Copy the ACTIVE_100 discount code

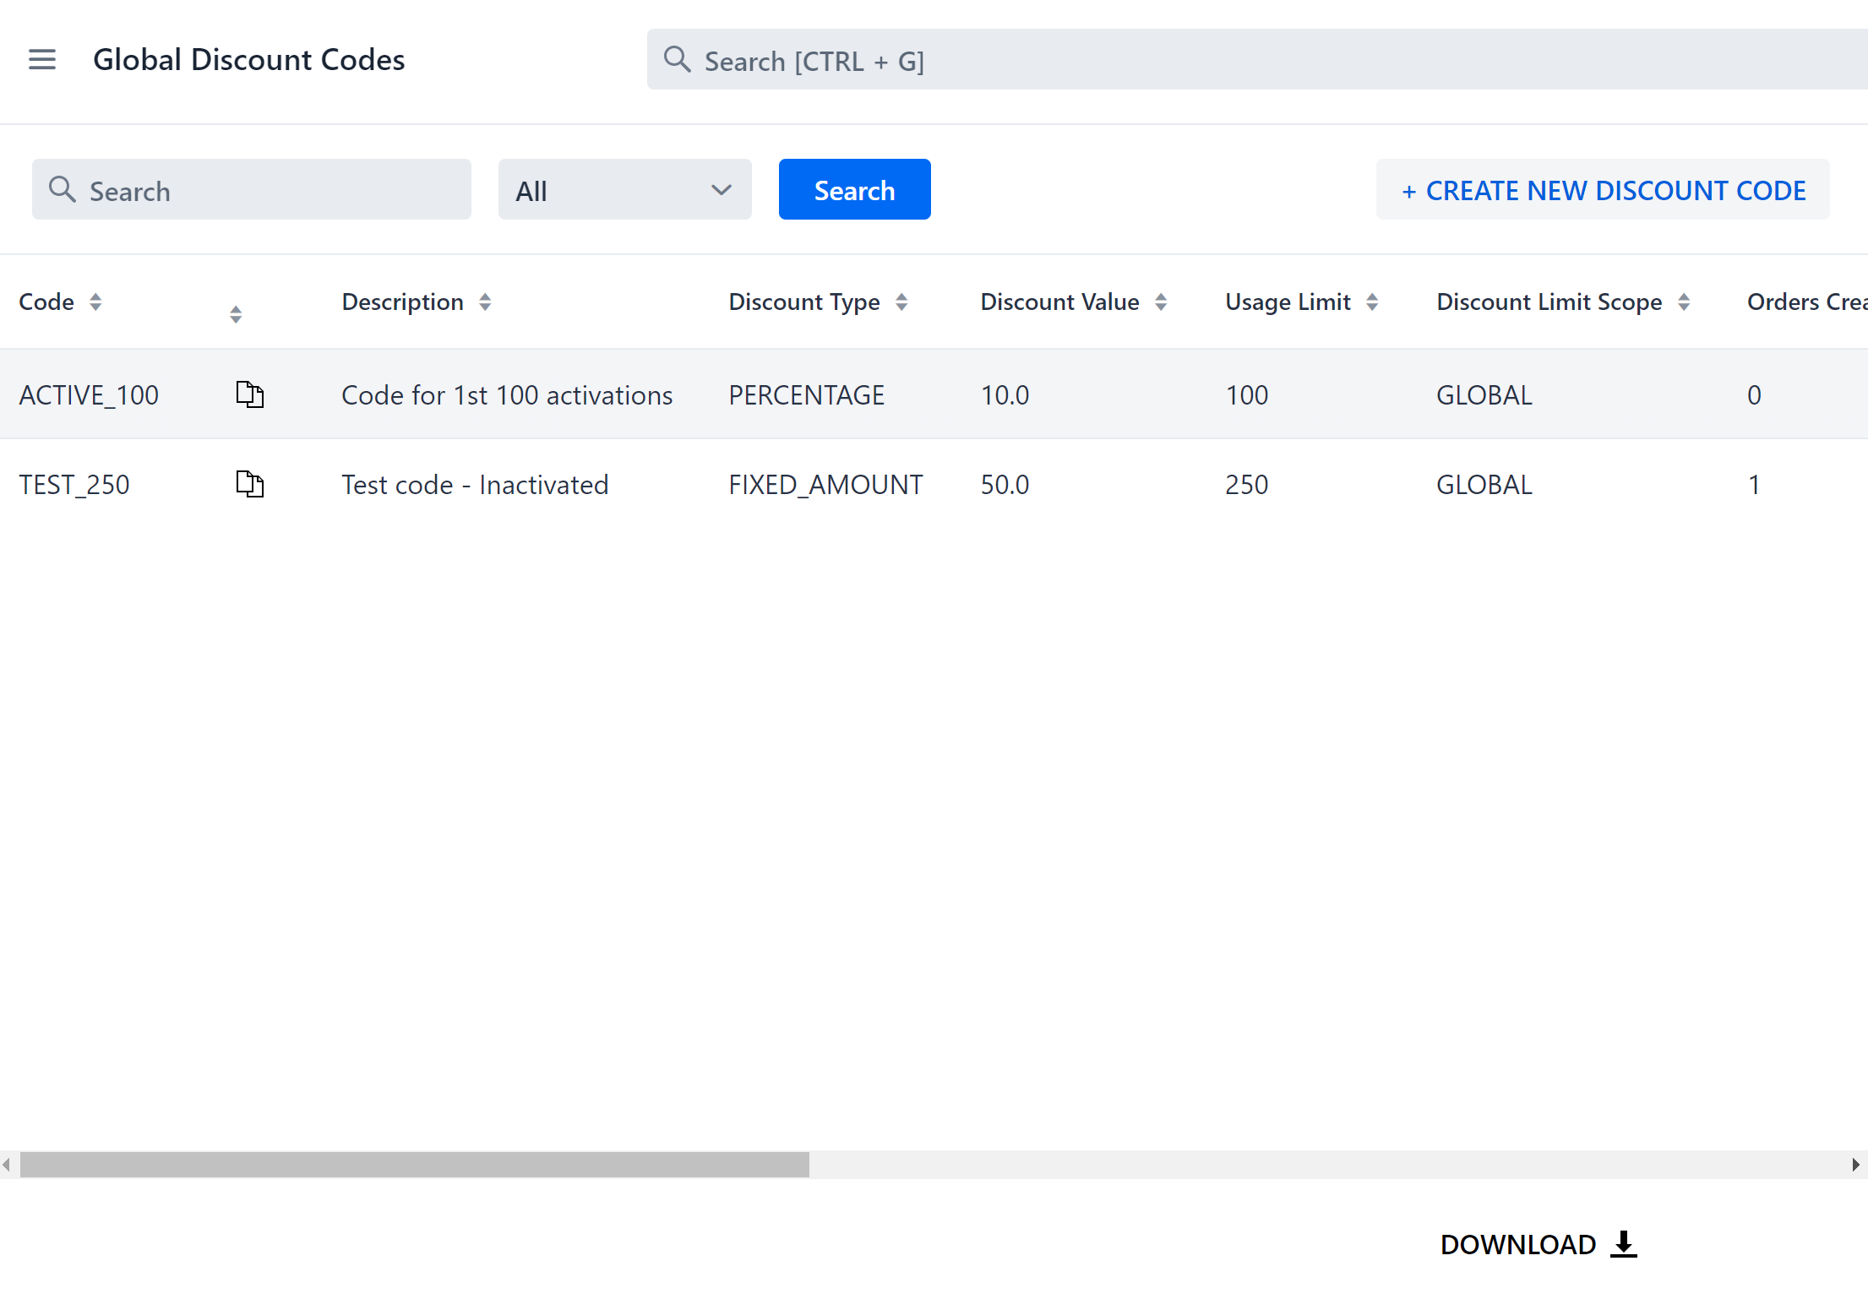coord(250,394)
